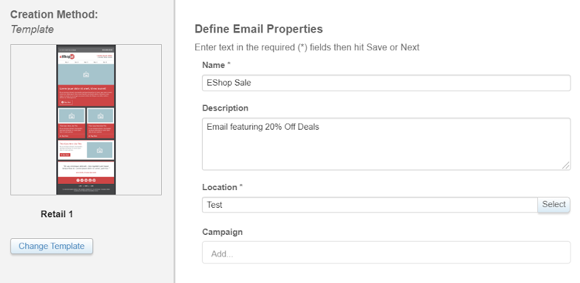Click the eShop logo in template preview
This screenshot has height=283, width=580.
(67, 56)
